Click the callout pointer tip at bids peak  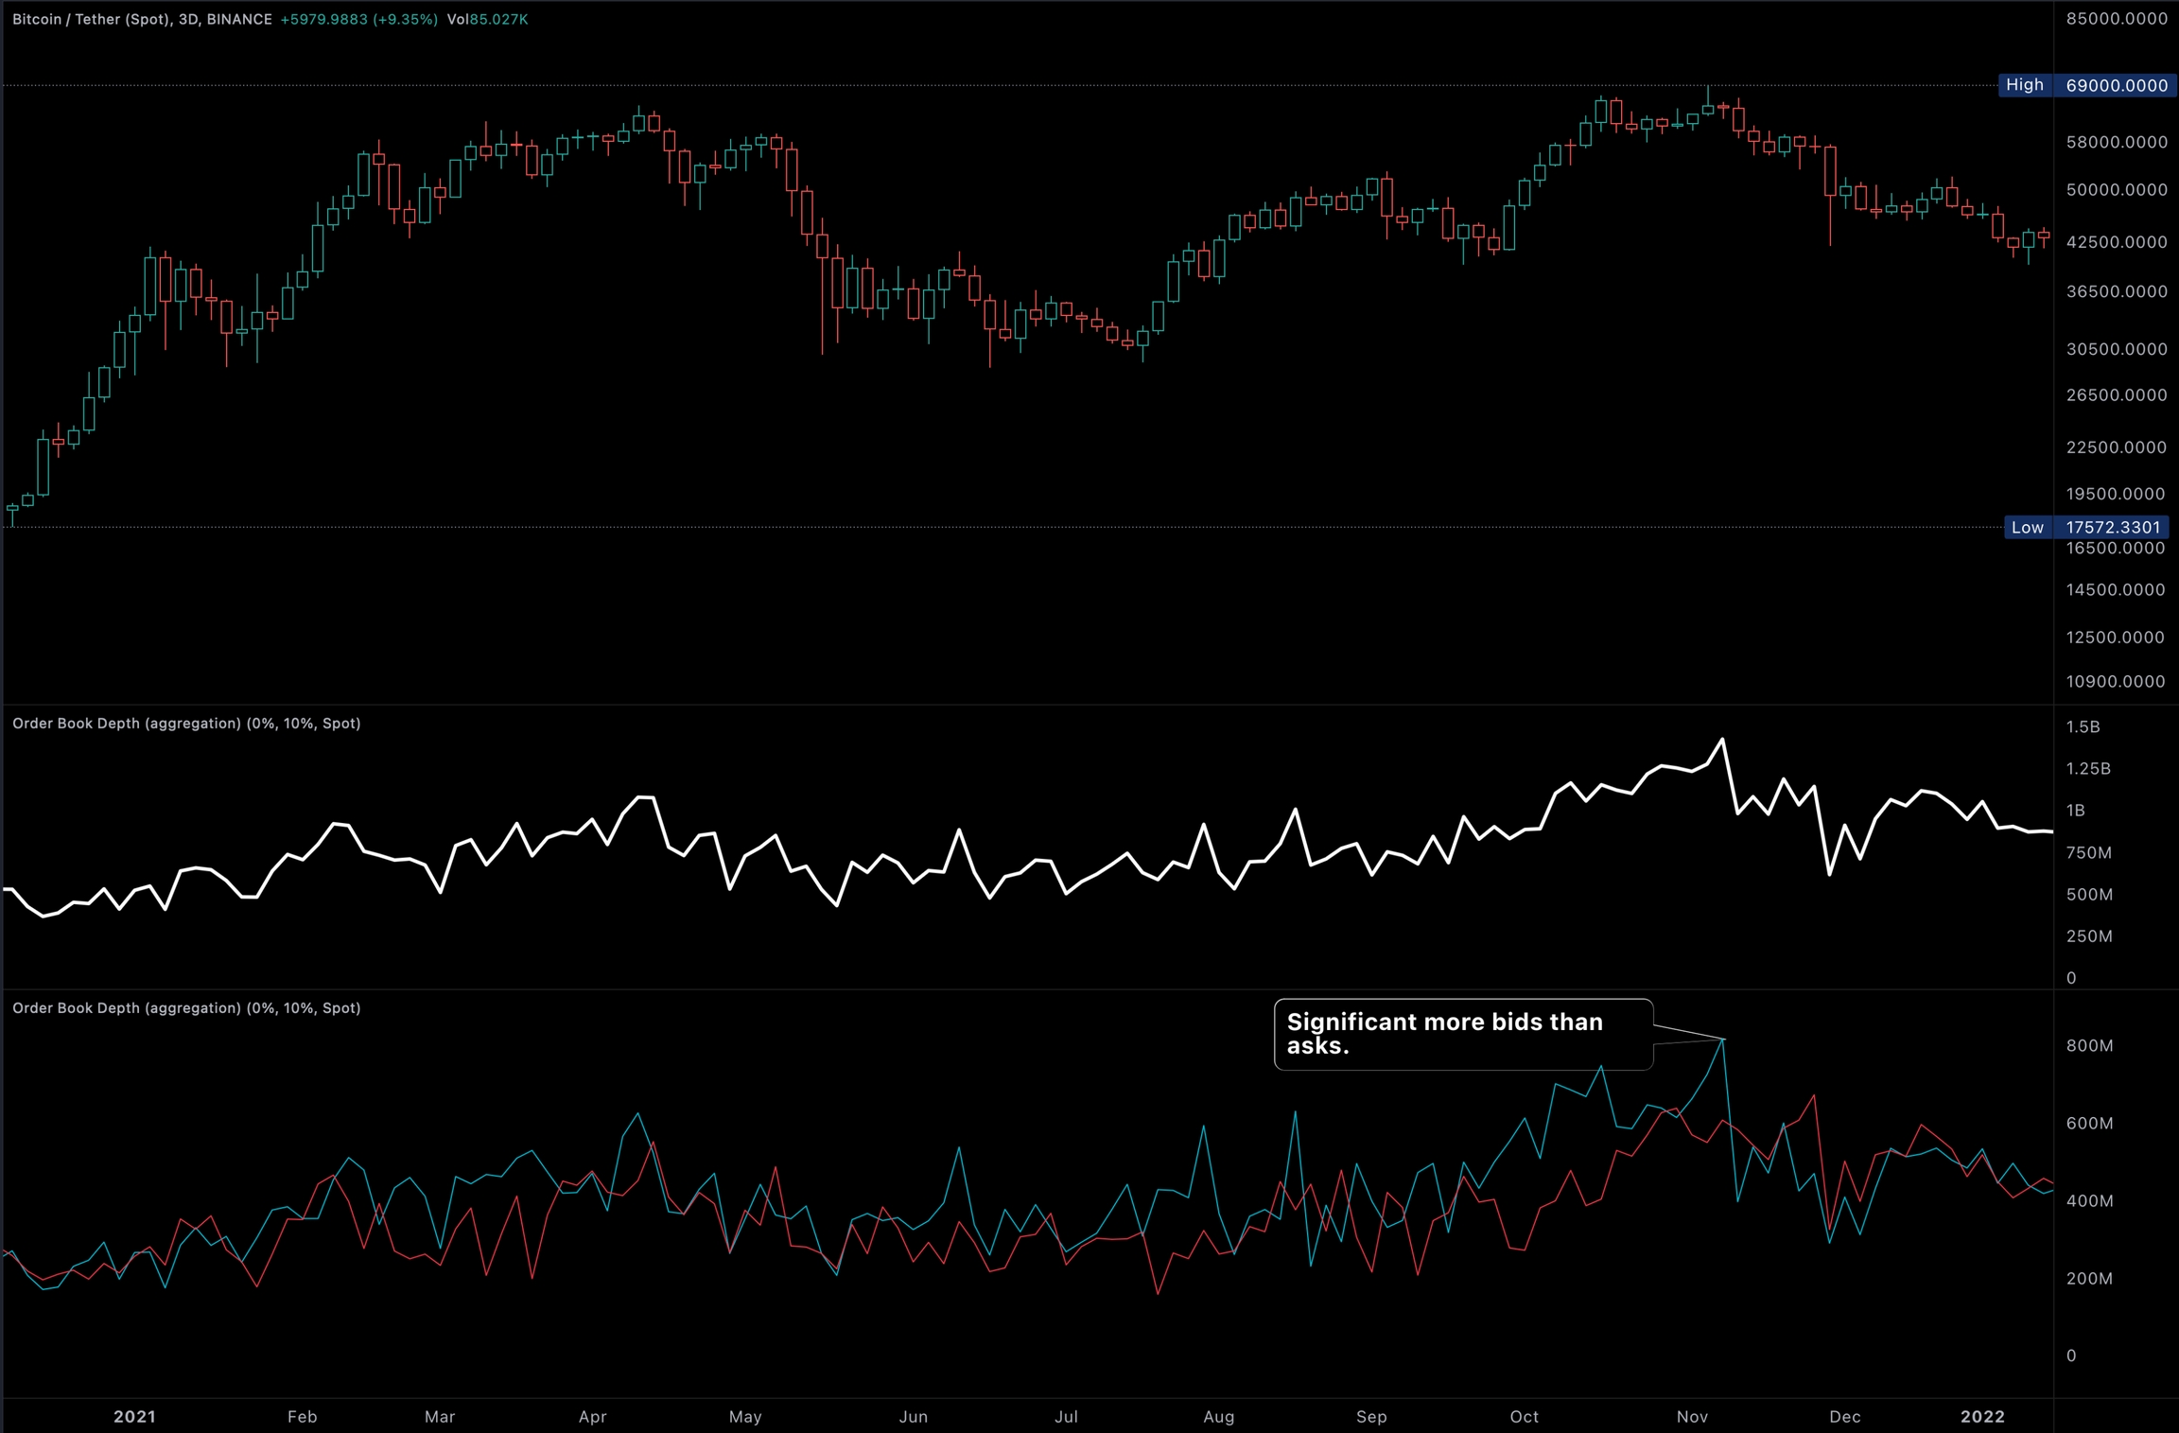coord(1723,1040)
